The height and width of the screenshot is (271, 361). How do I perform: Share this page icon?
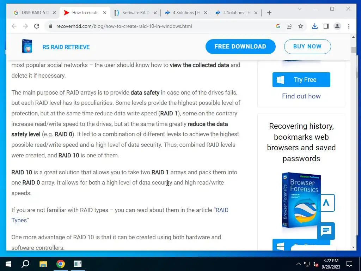pyautogui.click(x=289, y=26)
